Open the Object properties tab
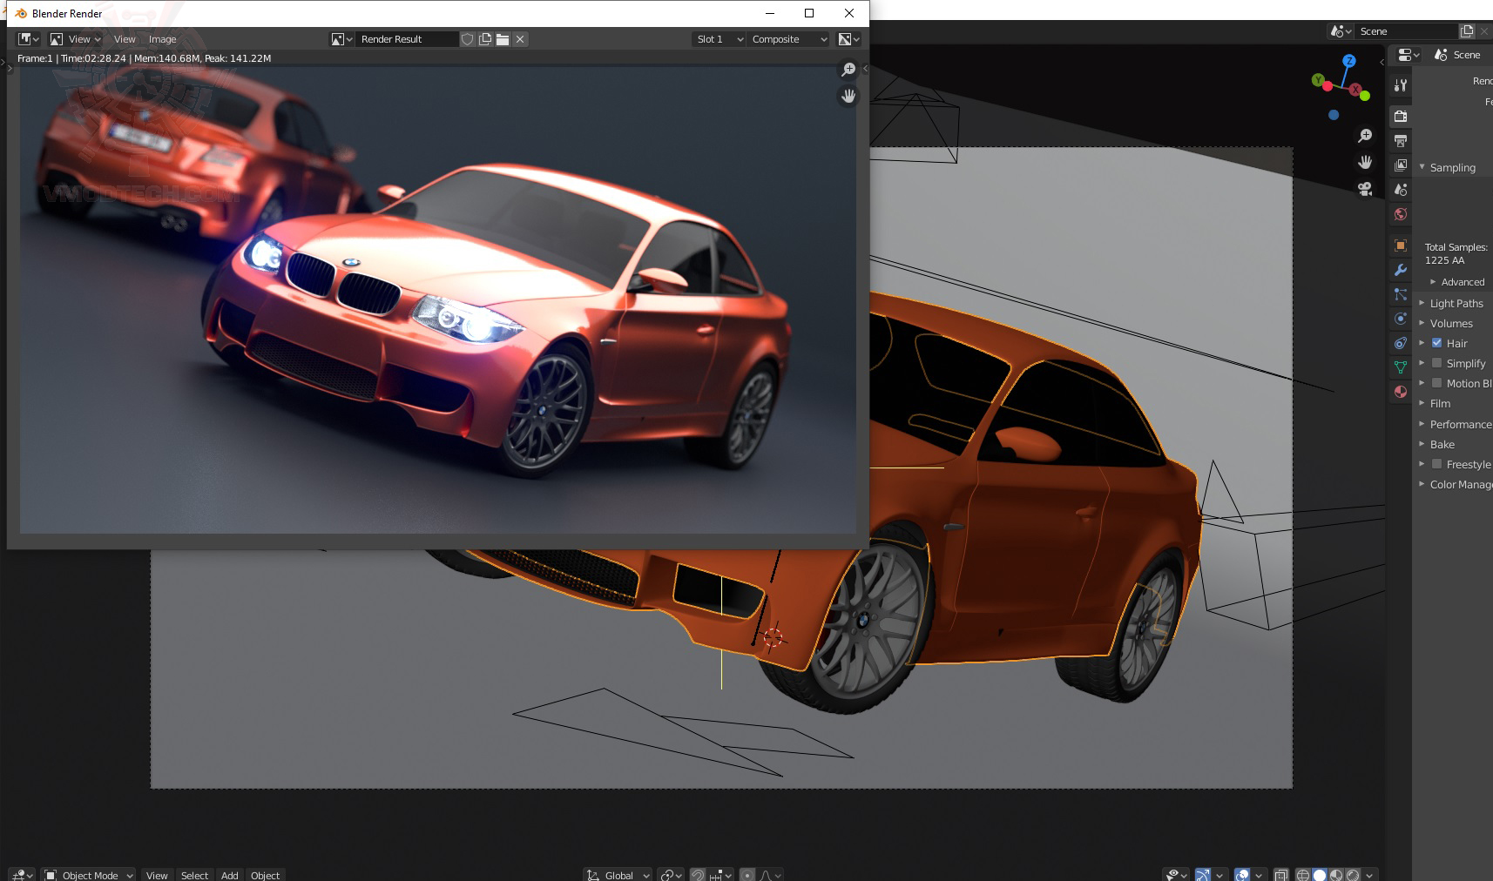Screen dimensions: 1493x881 (x=1401, y=245)
